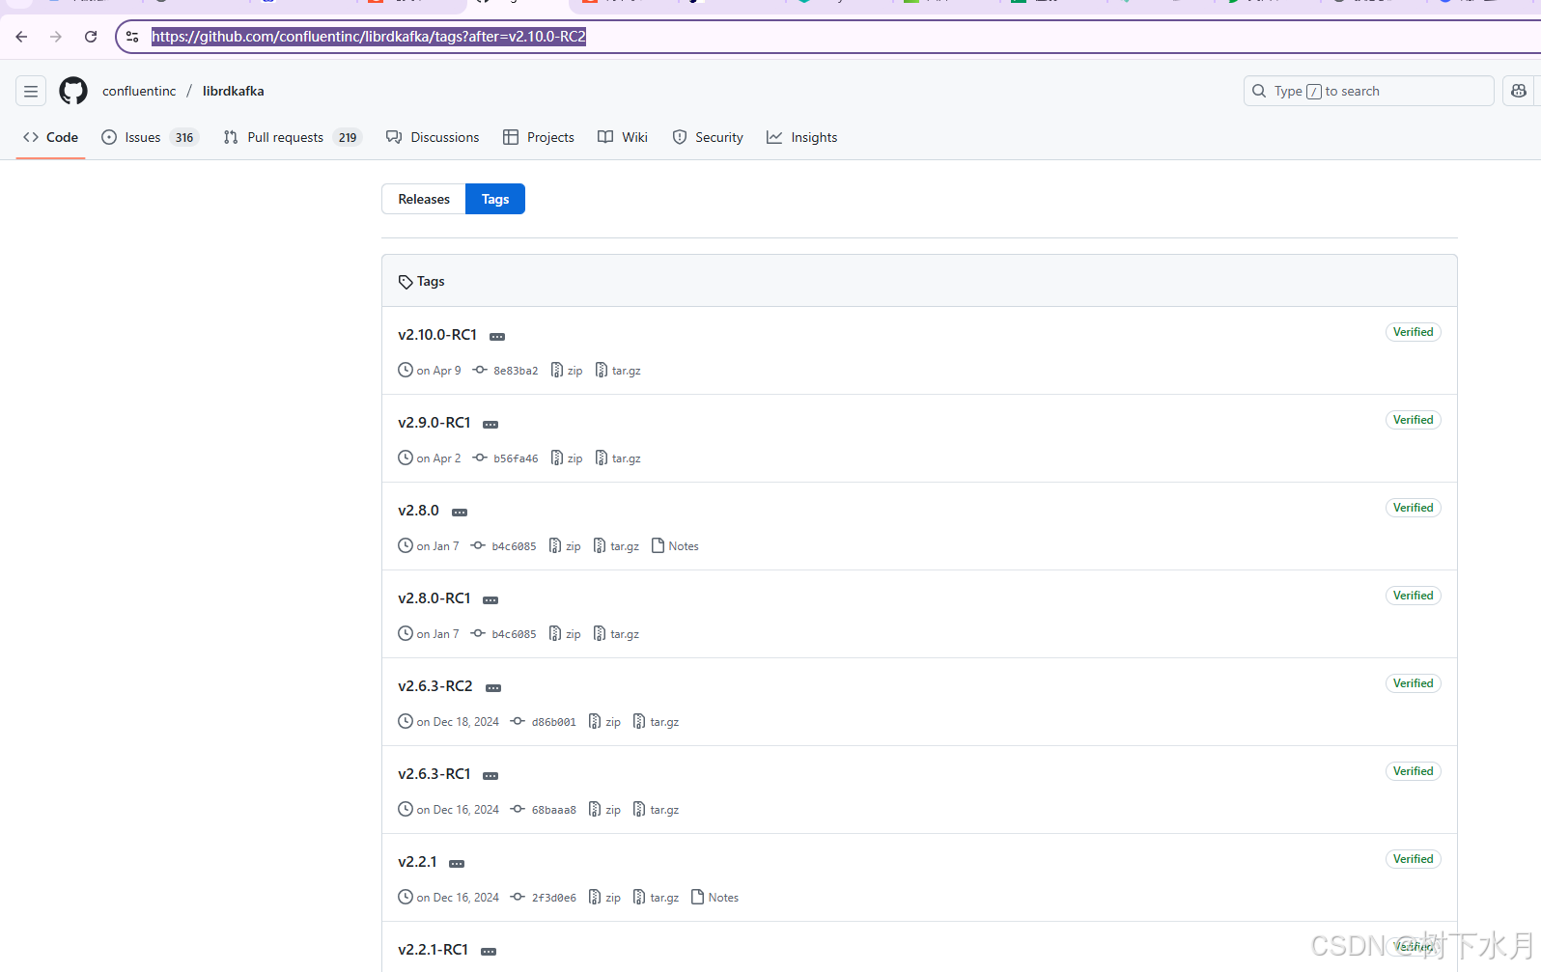Open Copilot chat icon in header

1519,91
